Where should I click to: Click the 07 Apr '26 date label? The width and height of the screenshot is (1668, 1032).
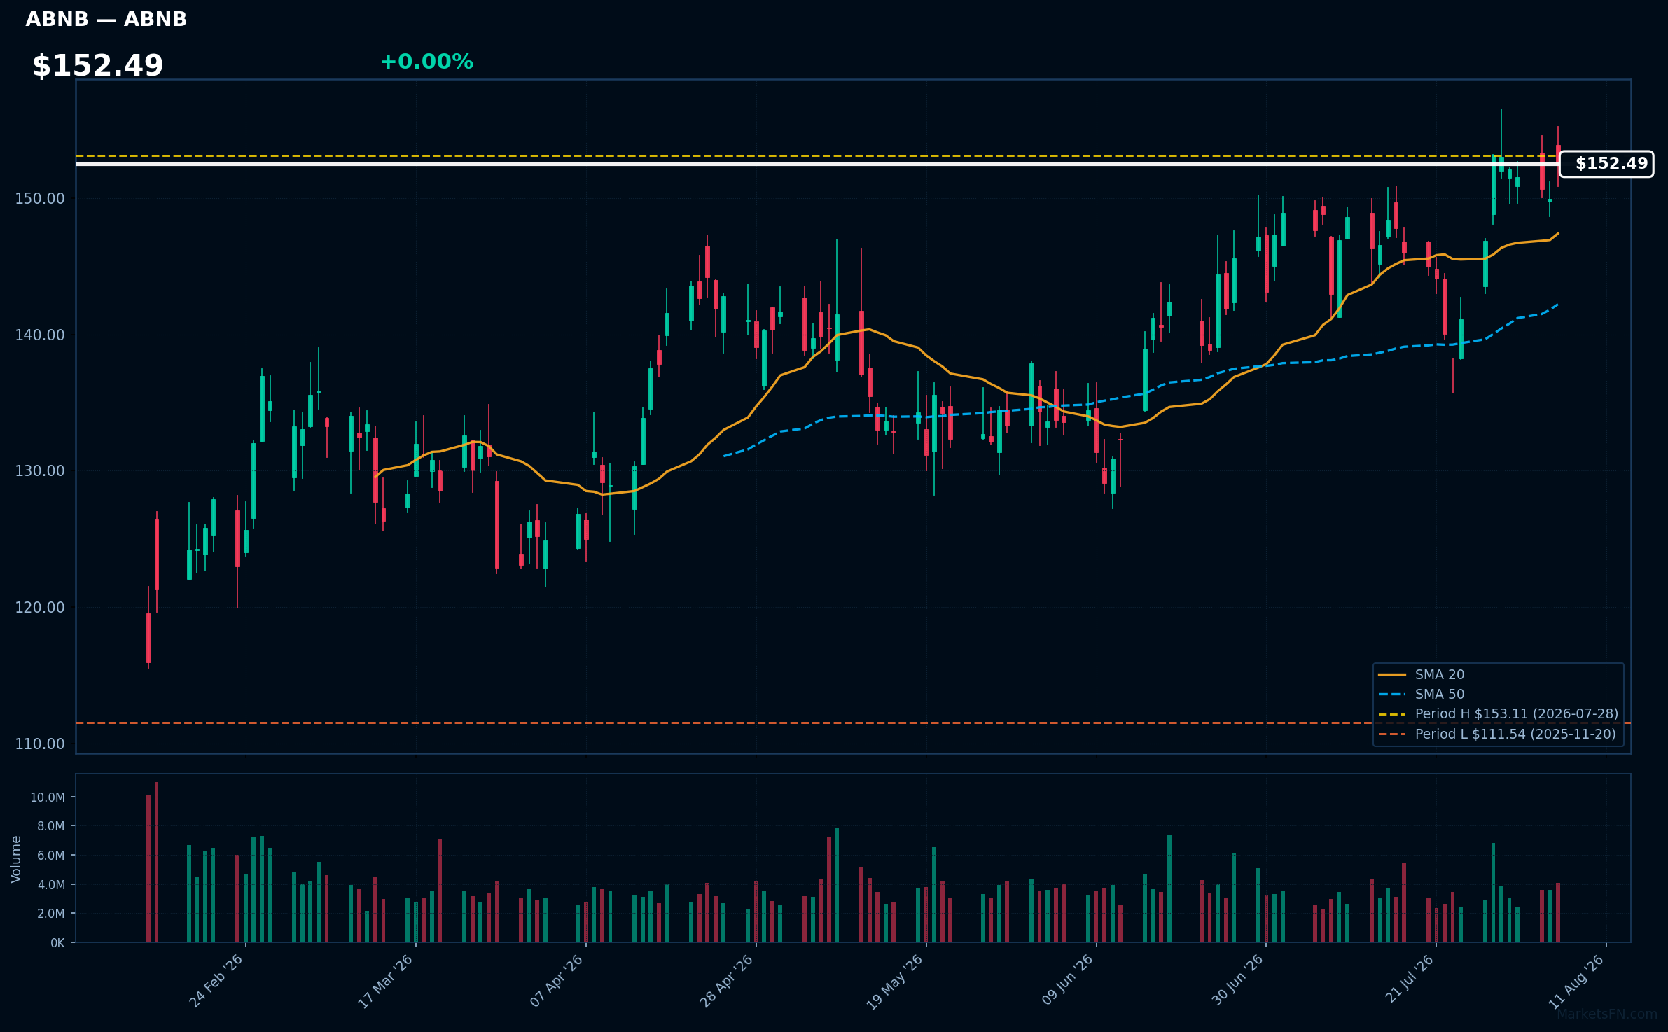coord(557,981)
